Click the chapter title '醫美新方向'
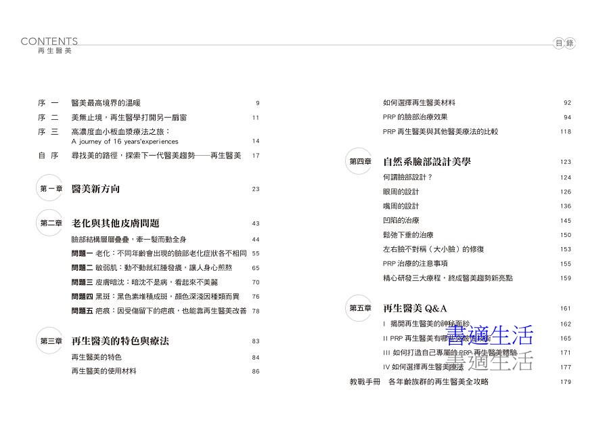This screenshot has width=609, height=432. tap(95, 189)
